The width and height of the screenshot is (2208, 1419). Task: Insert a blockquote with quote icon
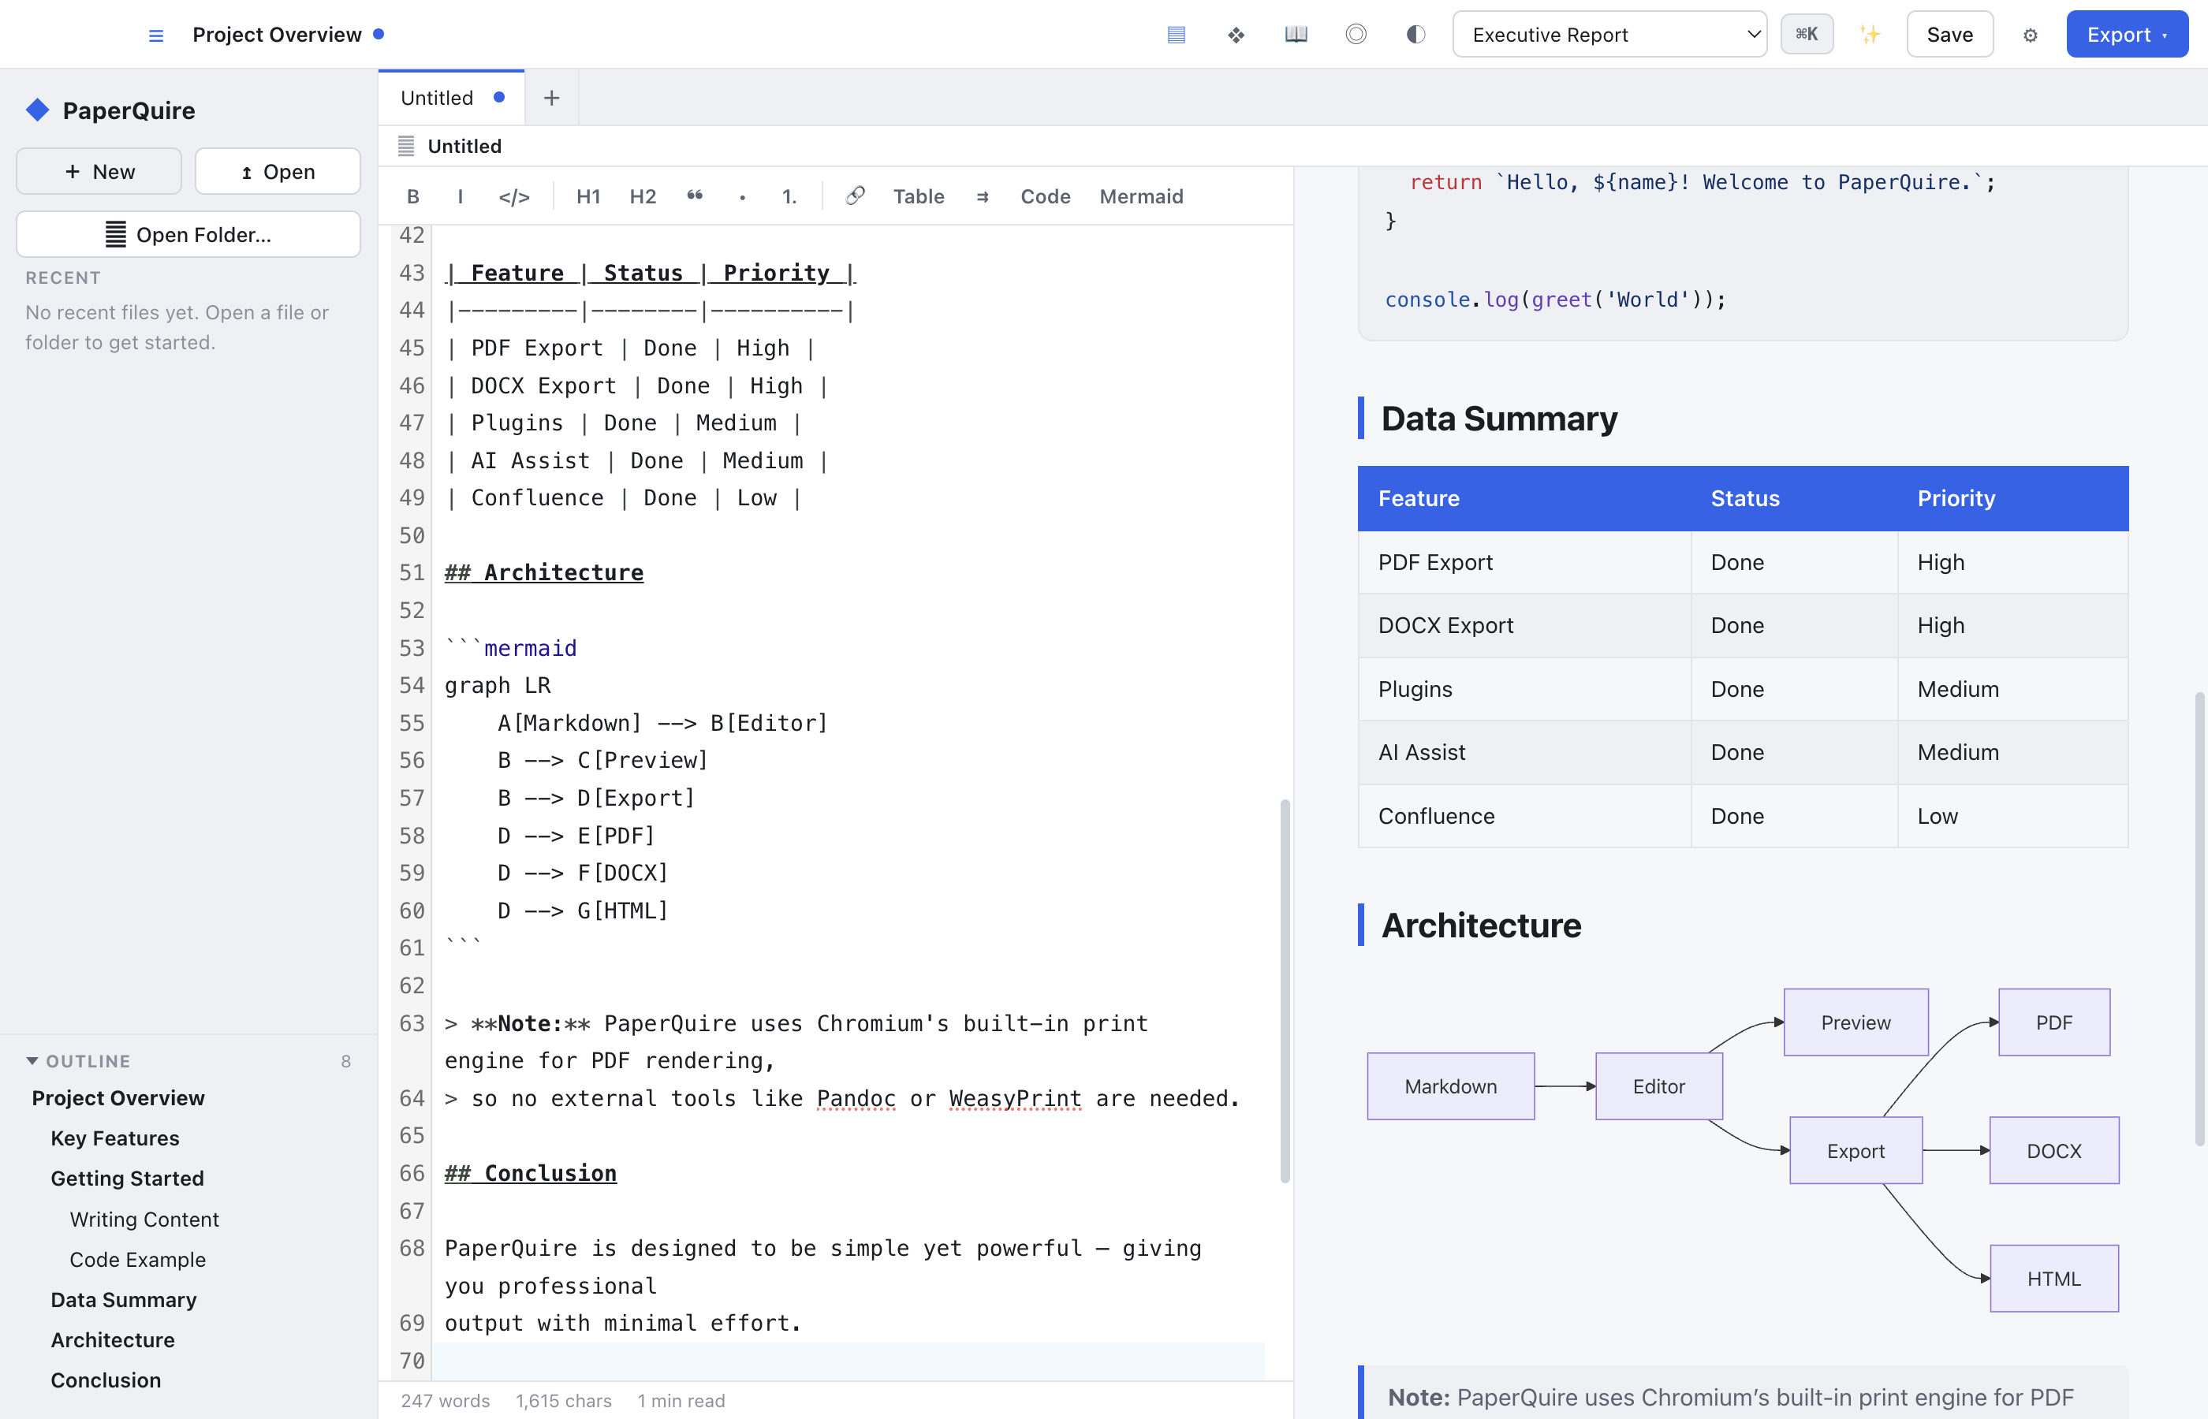[695, 196]
